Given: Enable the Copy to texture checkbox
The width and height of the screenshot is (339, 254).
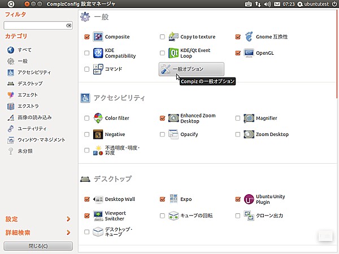Looking at the screenshot, I should 162,37.
